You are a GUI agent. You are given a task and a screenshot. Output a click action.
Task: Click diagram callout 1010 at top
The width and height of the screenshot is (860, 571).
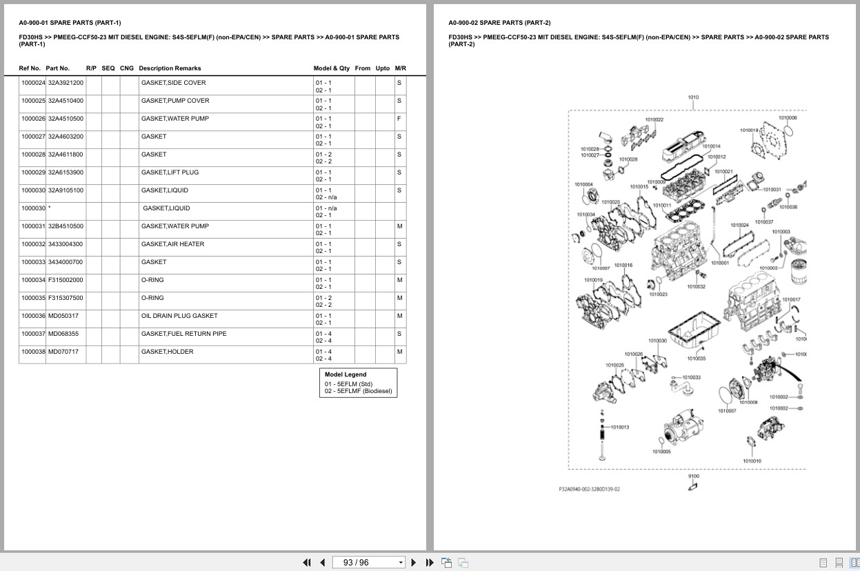pyautogui.click(x=693, y=97)
